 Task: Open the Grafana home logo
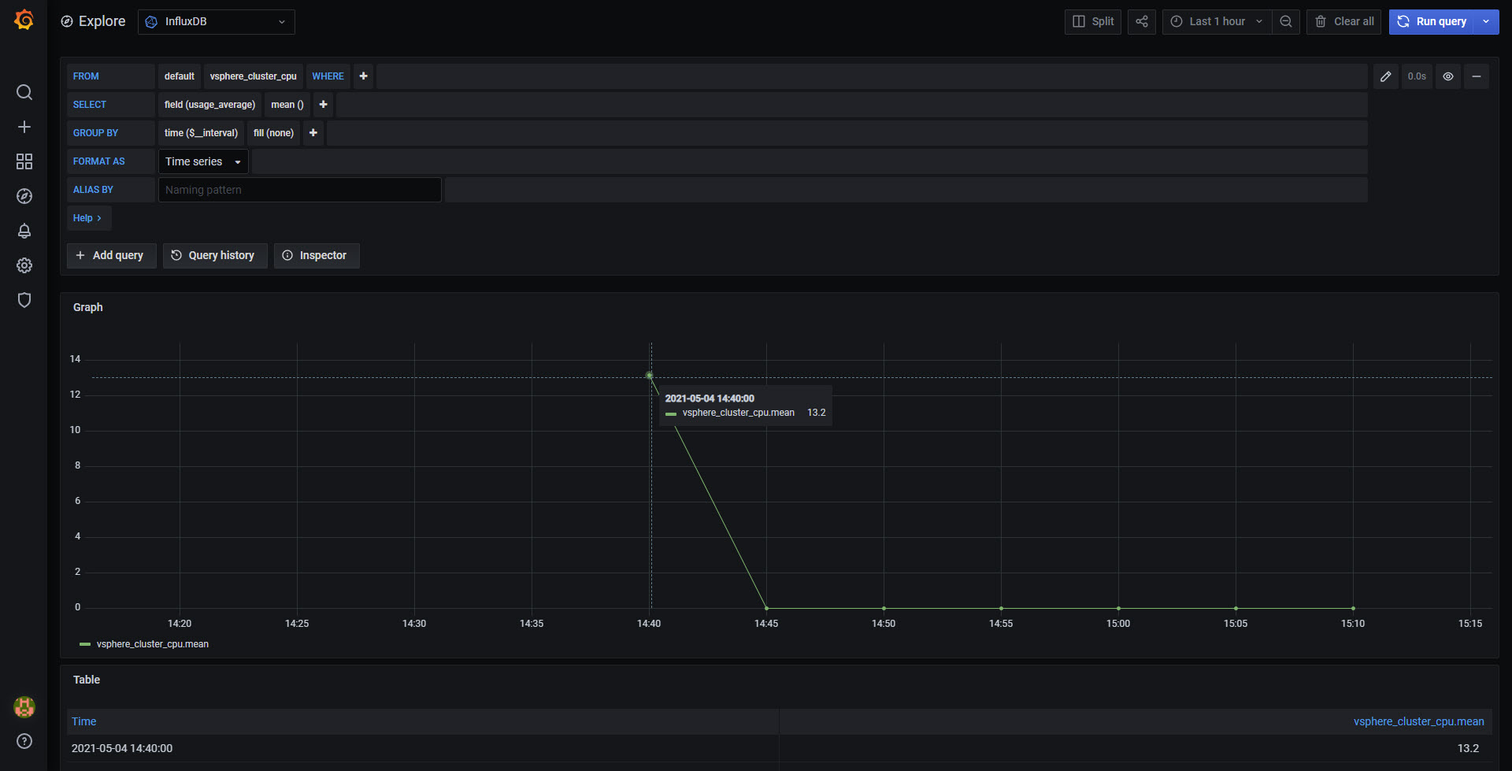(x=24, y=20)
